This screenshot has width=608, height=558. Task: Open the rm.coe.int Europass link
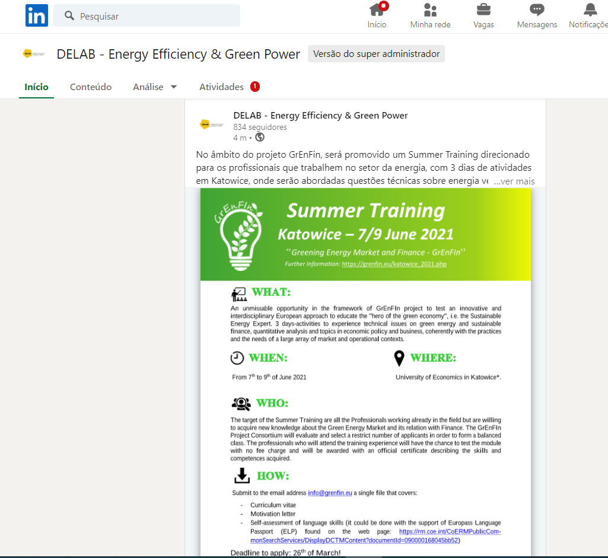point(375,536)
